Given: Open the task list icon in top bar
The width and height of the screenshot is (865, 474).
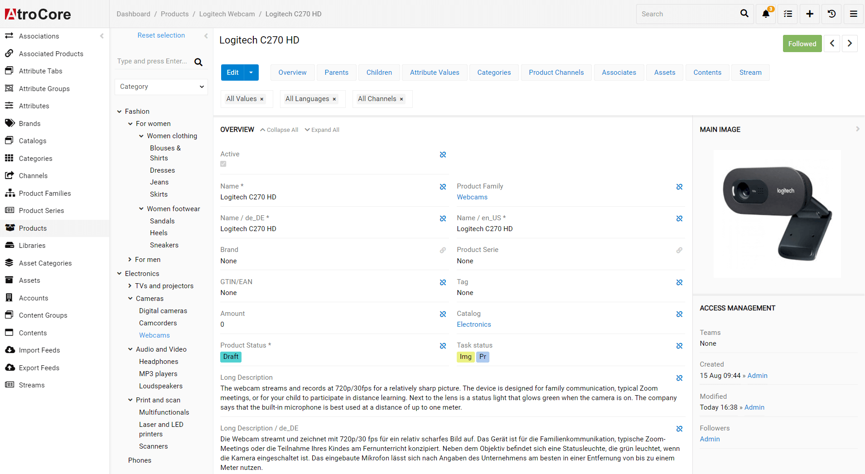Looking at the screenshot, I should 788,14.
